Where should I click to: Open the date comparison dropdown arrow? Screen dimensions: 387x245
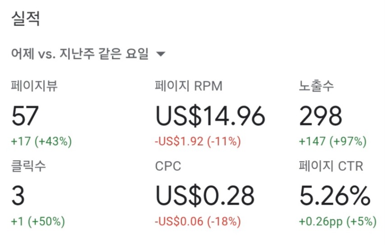click(161, 54)
